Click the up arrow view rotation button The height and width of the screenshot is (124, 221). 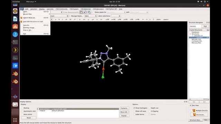tap(153, 19)
